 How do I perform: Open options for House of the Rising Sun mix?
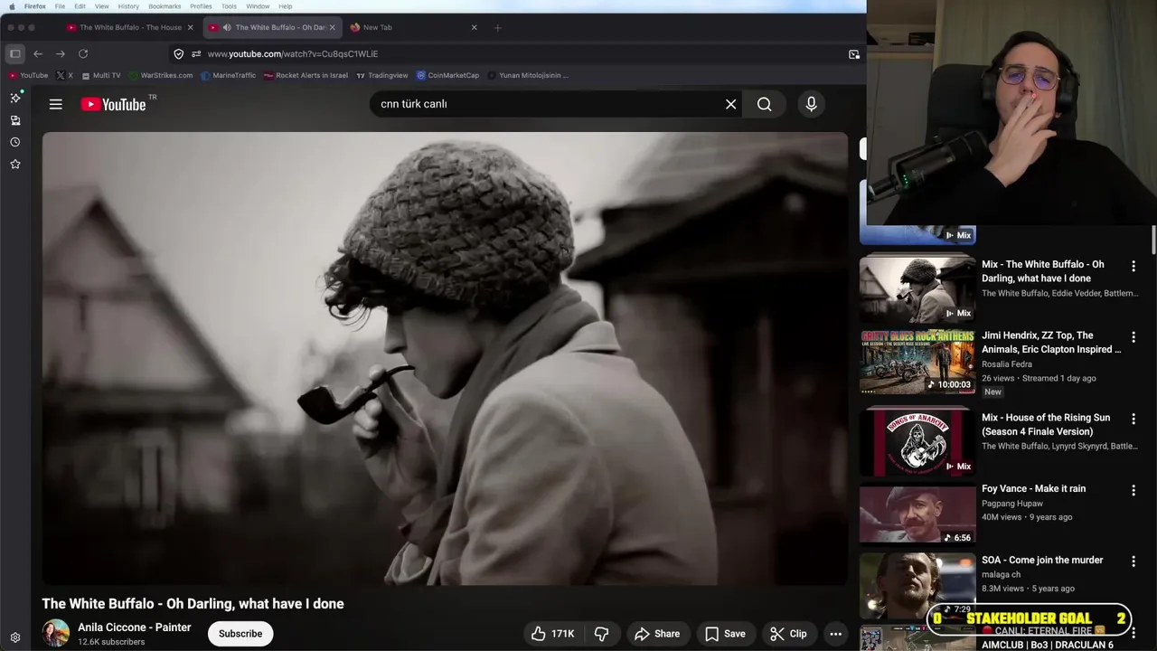tap(1133, 419)
